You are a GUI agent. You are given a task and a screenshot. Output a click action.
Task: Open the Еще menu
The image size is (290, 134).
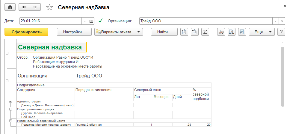[x=262, y=32]
